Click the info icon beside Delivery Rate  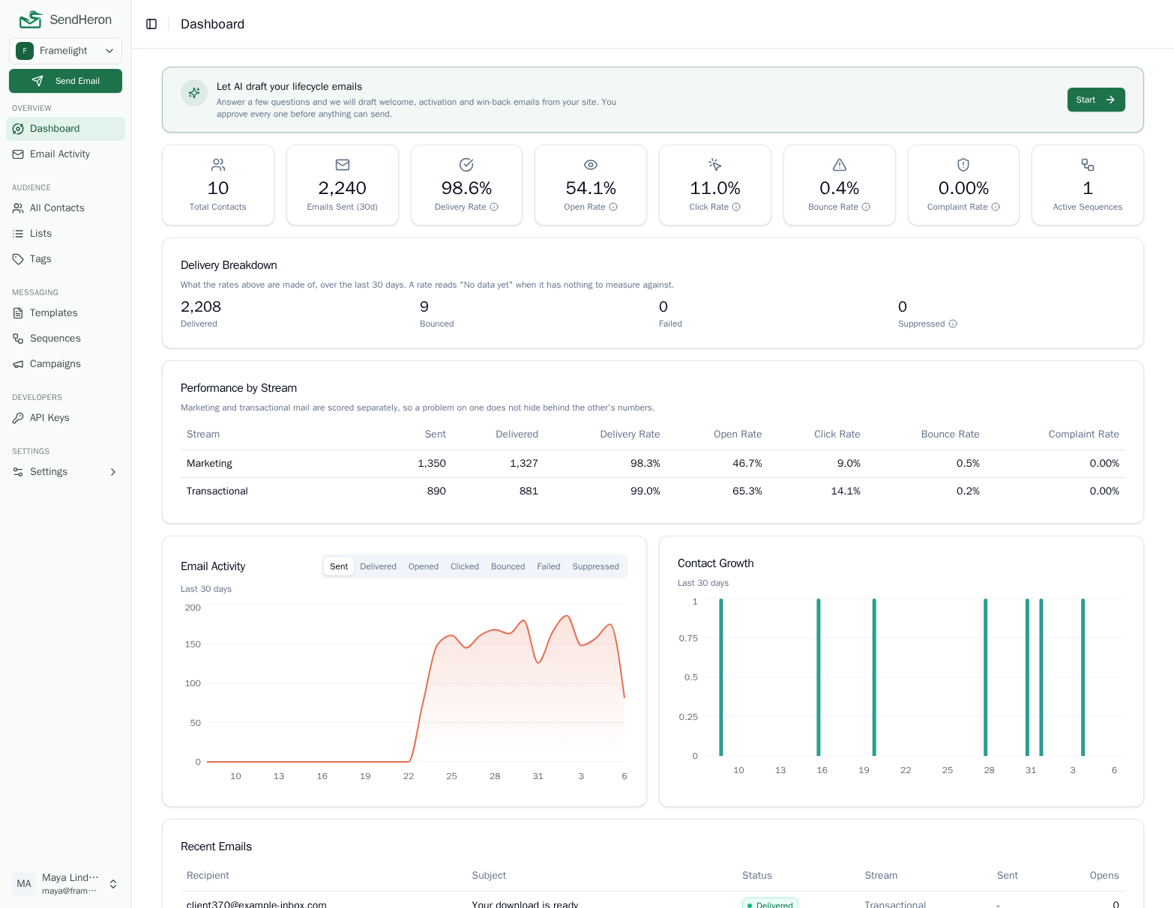pyautogui.click(x=494, y=207)
